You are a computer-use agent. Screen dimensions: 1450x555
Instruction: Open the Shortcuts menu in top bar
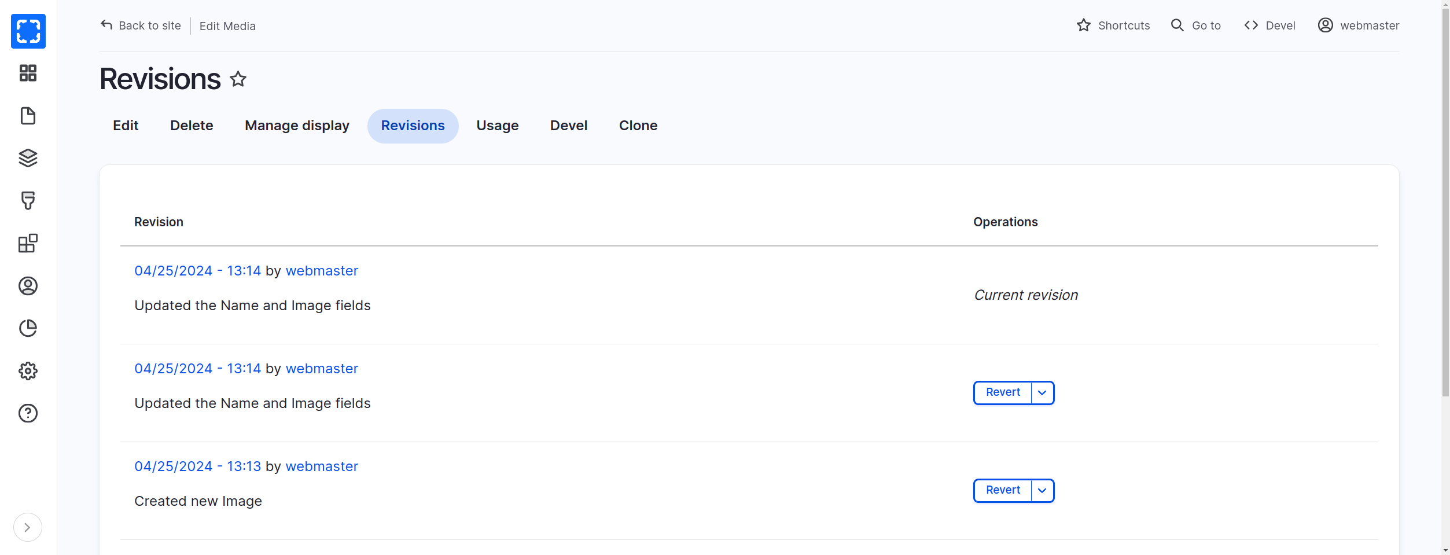coord(1113,25)
